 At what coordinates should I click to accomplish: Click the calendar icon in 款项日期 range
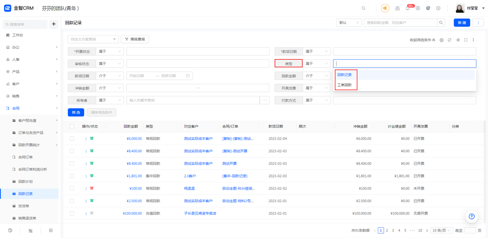click(188, 76)
